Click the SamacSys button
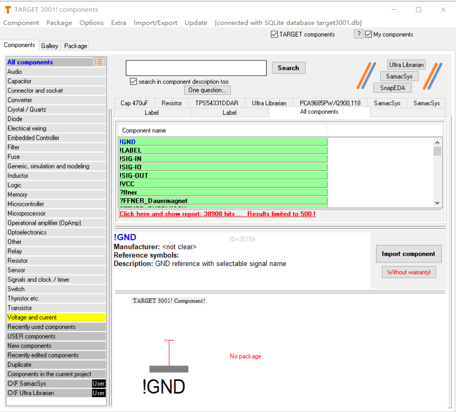Viewport: 456px width, 412px height. [x=399, y=76]
